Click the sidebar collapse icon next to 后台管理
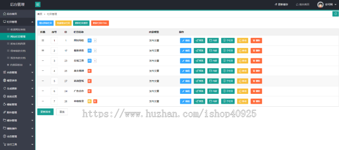Image resolution: width=339 pixels, height=150 pixels. point(38,4)
